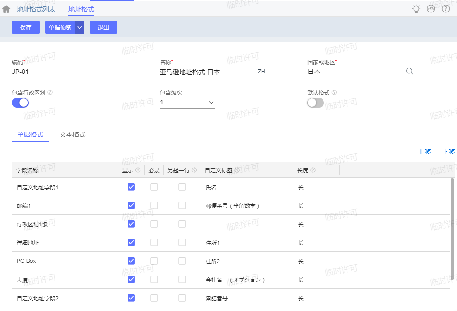Uncheck 显示 for 详细地址 row
Screen dimensions: 457x311
pyautogui.click(x=131, y=243)
